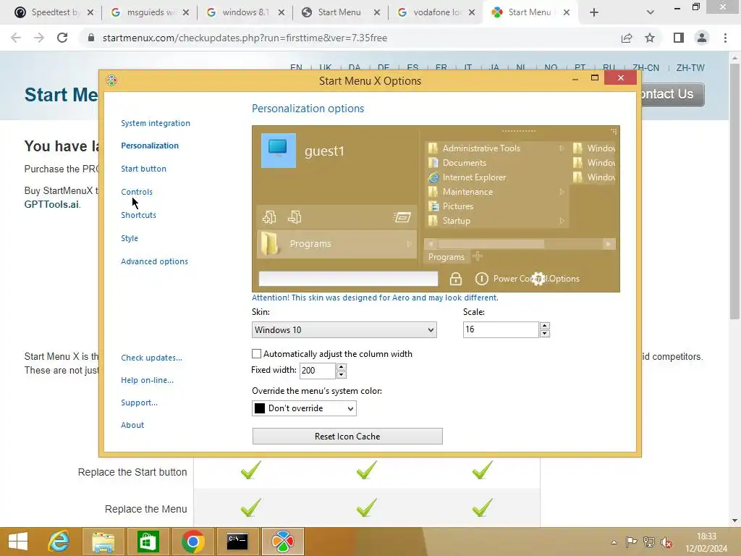Click the Start Menu X Options title icon
Screen dimensions: 741x556
coord(111,80)
